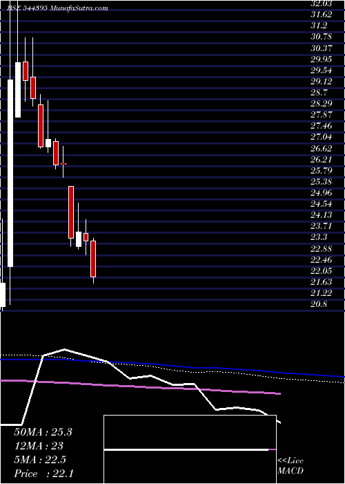
Task: Click the 25.79 price axis label
Action: point(321,171)
